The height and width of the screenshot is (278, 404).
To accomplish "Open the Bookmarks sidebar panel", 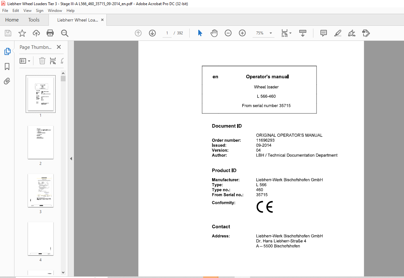I will click(7, 67).
